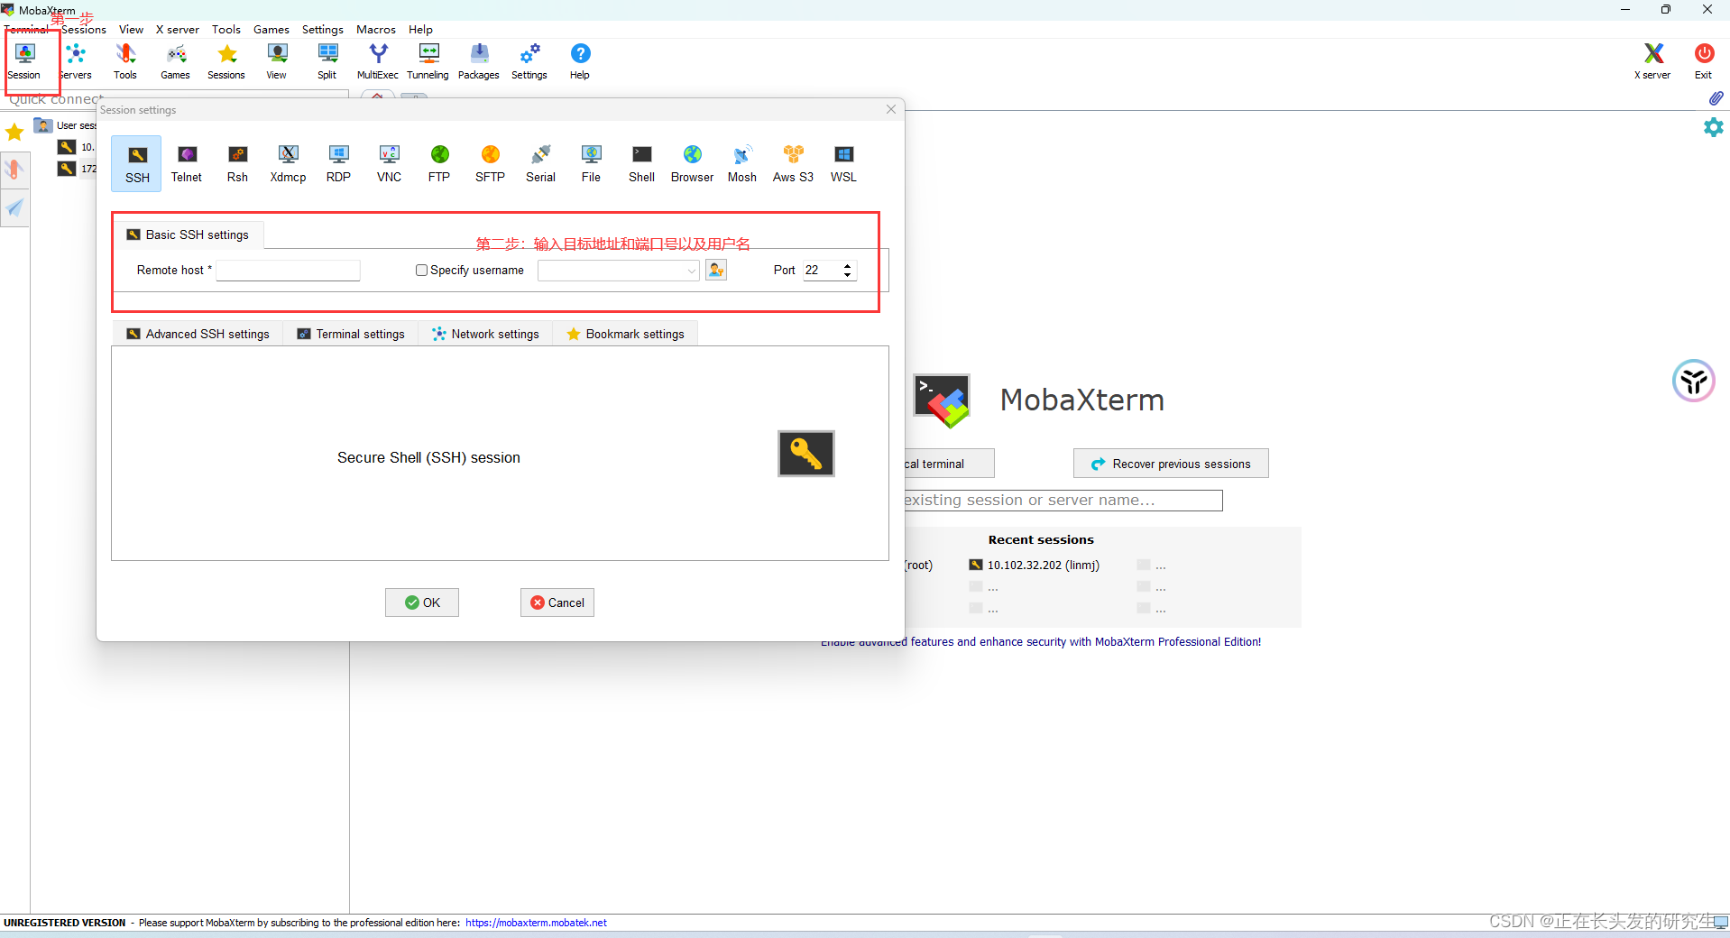Click the View toolbar icon
The width and height of the screenshot is (1730, 938).
pyautogui.click(x=277, y=61)
